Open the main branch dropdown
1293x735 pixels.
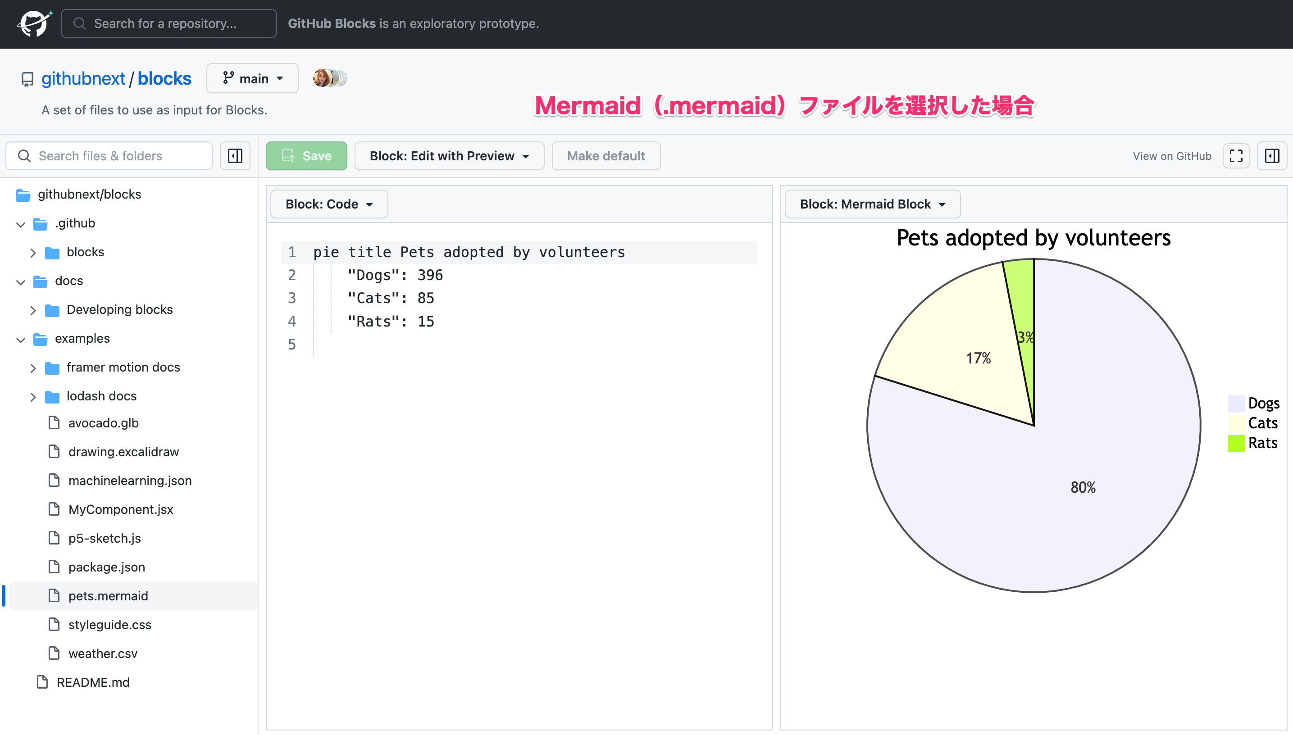(x=252, y=78)
